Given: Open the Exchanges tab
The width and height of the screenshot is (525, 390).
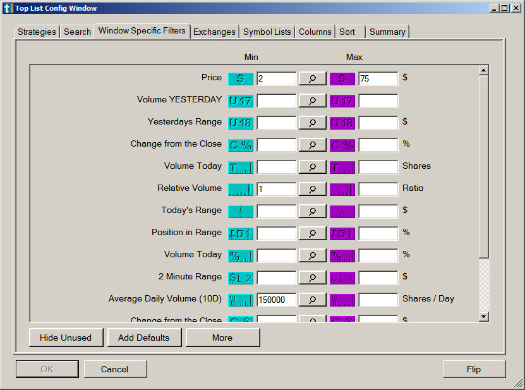Looking at the screenshot, I should (x=214, y=32).
